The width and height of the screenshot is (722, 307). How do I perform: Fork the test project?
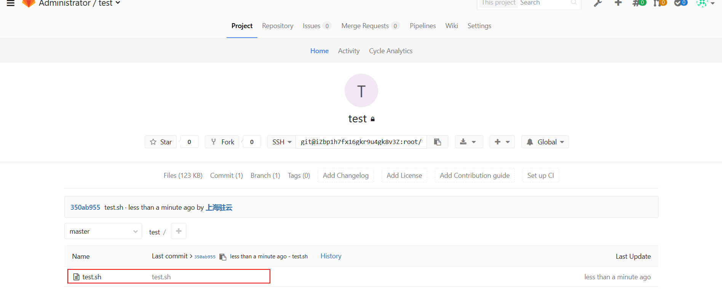point(222,142)
